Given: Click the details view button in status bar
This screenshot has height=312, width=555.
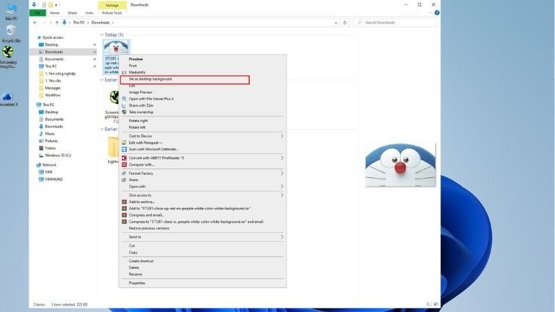Looking at the screenshot, I should pos(429,304).
